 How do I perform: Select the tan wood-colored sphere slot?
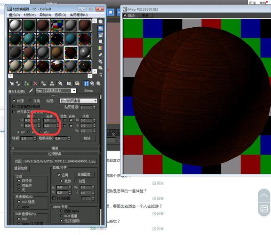coord(57,53)
